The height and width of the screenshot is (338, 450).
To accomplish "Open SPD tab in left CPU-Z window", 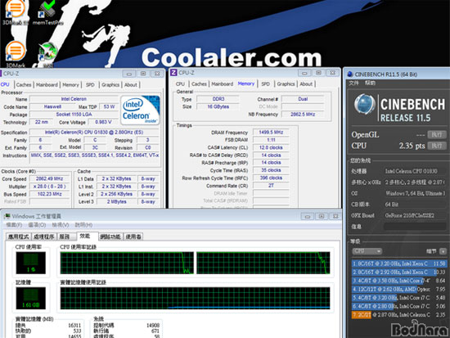I will click(x=90, y=85).
